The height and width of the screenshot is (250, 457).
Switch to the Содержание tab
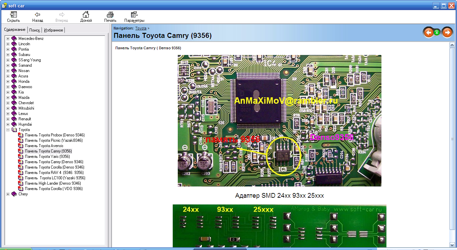click(15, 30)
